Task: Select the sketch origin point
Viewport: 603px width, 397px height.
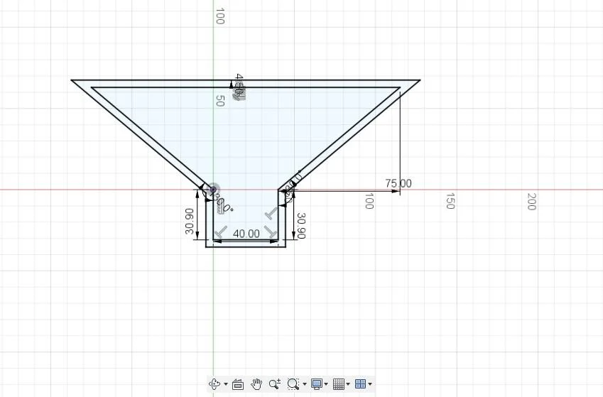Action: [214, 190]
